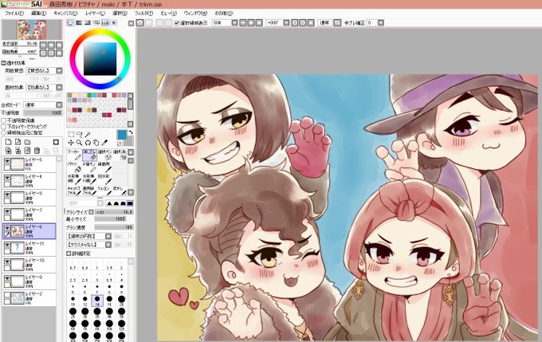Adjust the 不透明度 layer opacity slider
This screenshot has height=342, width=542.
click(43, 113)
